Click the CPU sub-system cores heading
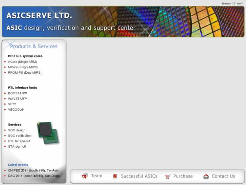 tap(25, 56)
